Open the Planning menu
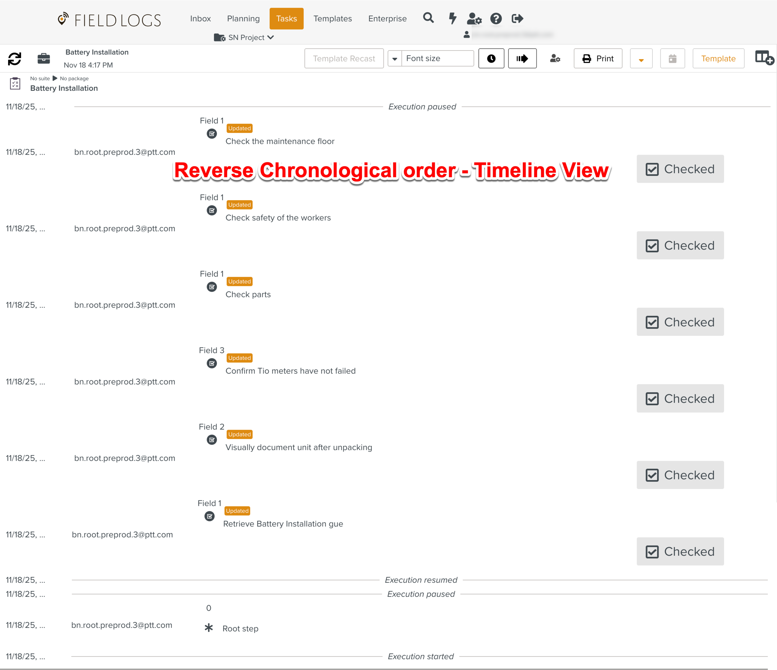Image resolution: width=777 pixels, height=670 pixels. (243, 18)
